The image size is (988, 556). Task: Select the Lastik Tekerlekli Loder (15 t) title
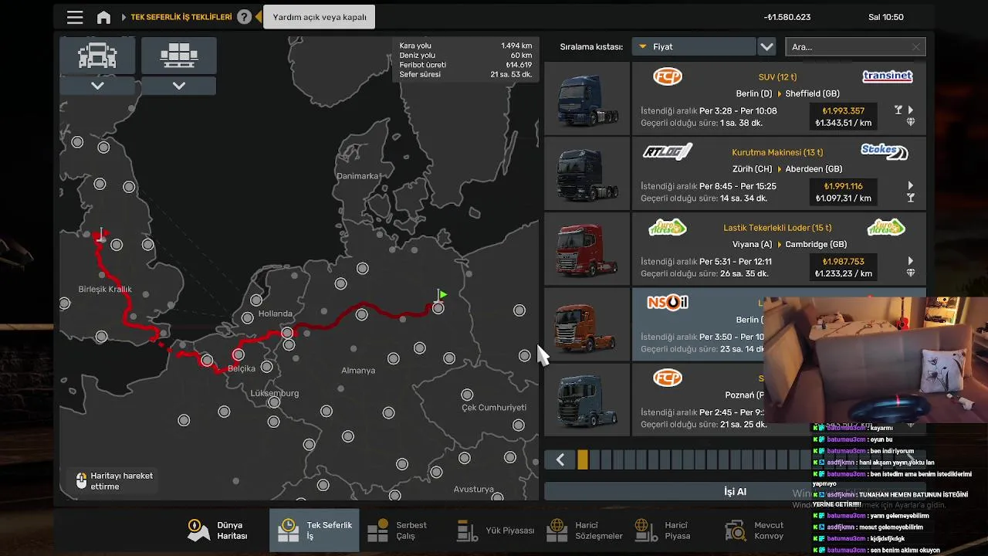pyautogui.click(x=777, y=228)
